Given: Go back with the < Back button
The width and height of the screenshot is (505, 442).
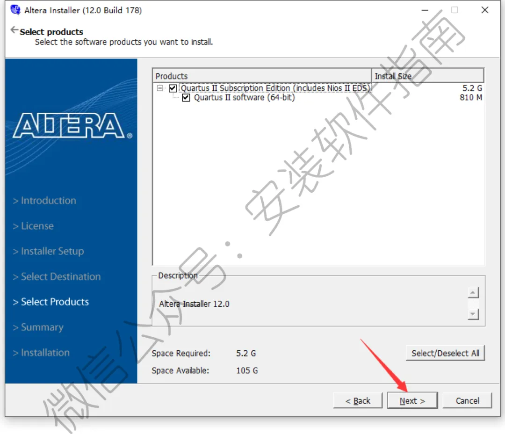Looking at the screenshot, I should click(358, 400).
